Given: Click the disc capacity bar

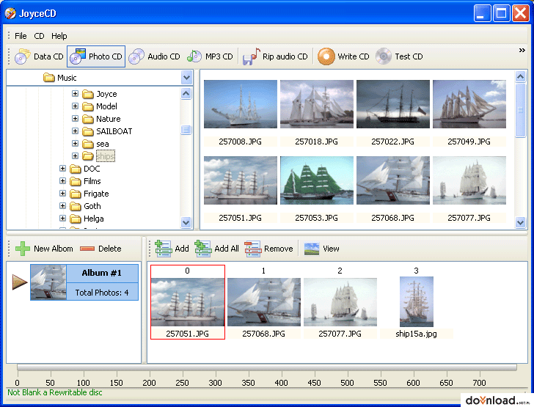Looking at the screenshot, I should [267, 367].
